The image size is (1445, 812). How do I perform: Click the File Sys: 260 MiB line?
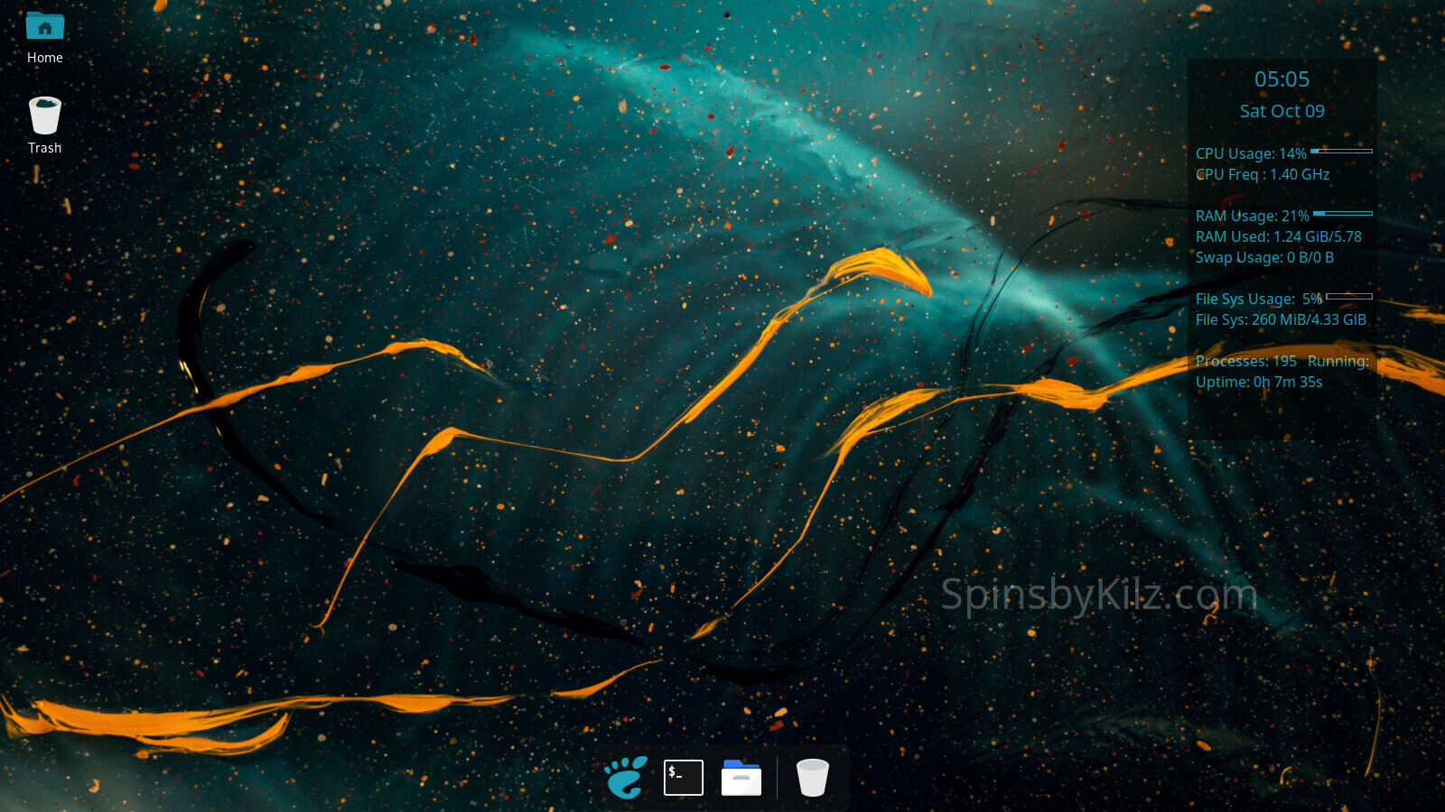(x=1281, y=320)
